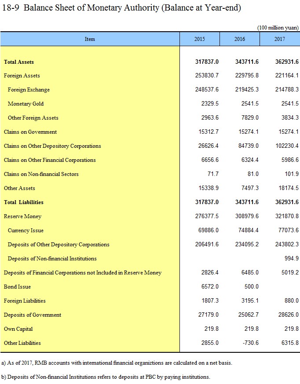Click the 'Reserve Money' row label
Viewport: 300px width, 384px height.
click(x=22, y=216)
